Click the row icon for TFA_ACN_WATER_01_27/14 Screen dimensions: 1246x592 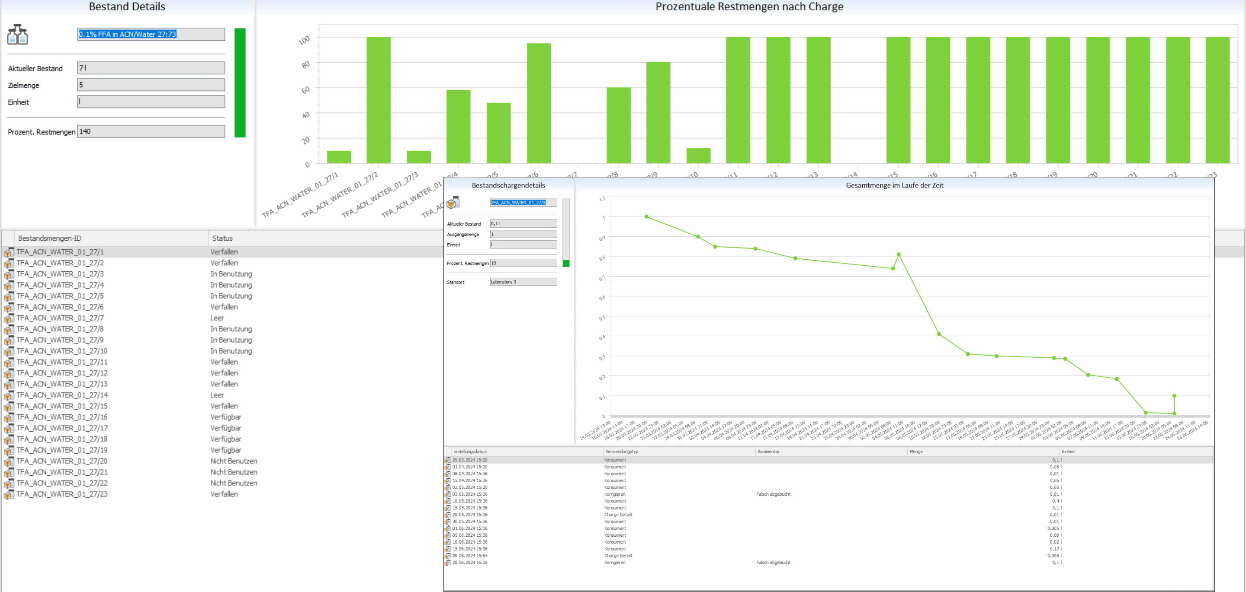(x=9, y=395)
